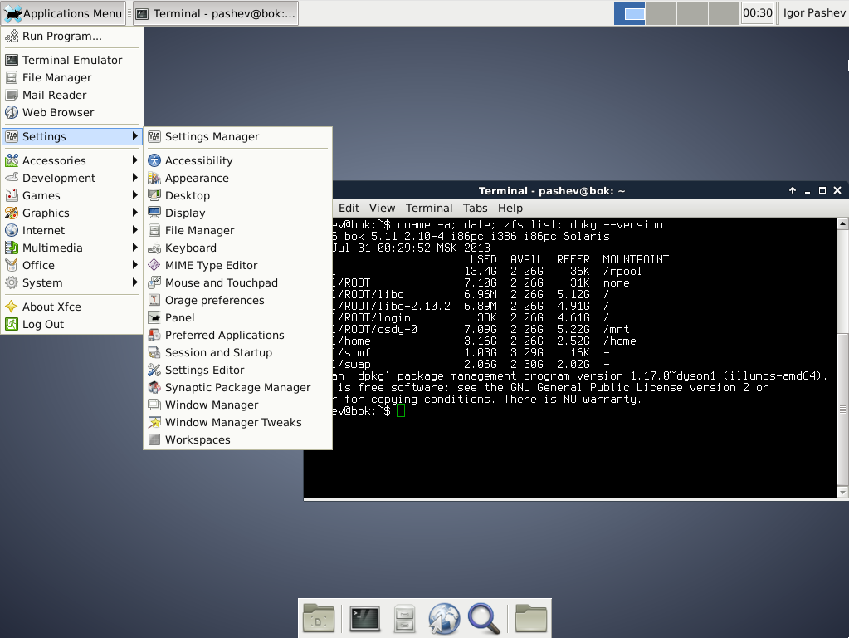
Task: Select Desktop in the Settings submenu
Action: [x=237, y=196]
